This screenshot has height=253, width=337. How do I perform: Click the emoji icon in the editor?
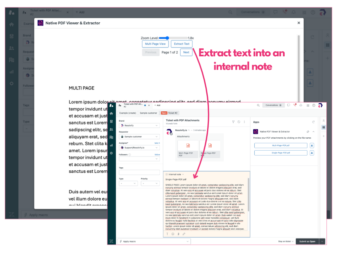172,234
